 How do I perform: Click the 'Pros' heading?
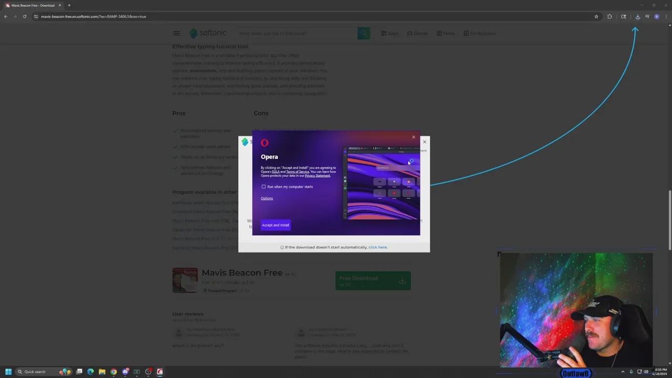coord(178,113)
